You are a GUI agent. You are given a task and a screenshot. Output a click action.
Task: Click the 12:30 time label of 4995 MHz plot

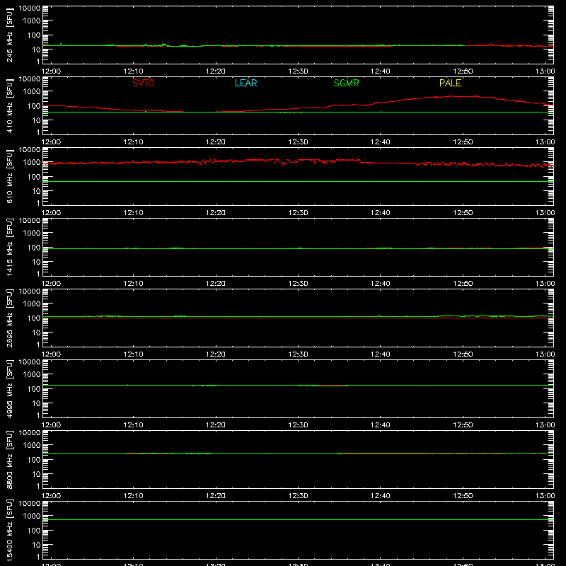click(x=298, y=425)
